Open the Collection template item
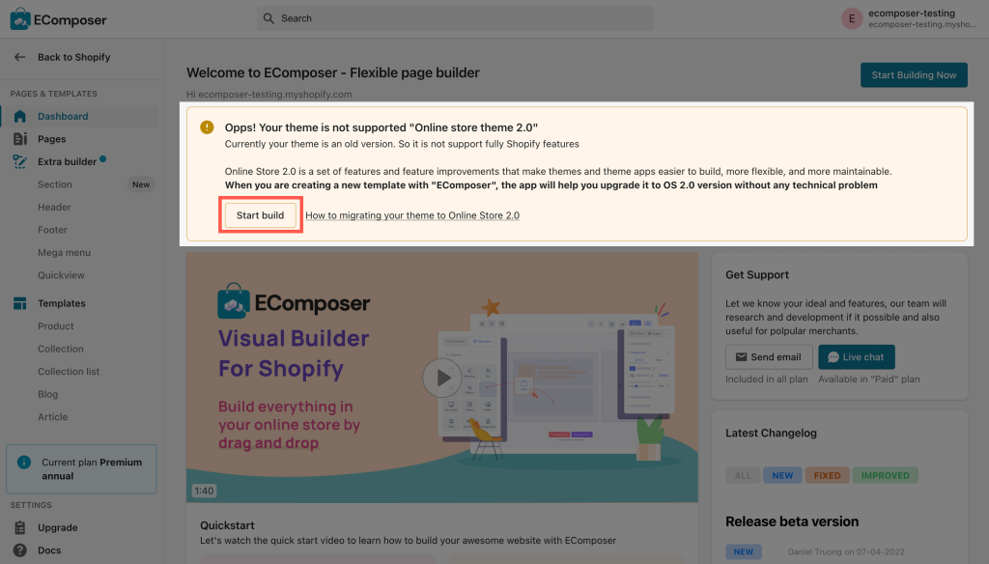The height and width of the screenshot is (564, 989). [61, 349]
